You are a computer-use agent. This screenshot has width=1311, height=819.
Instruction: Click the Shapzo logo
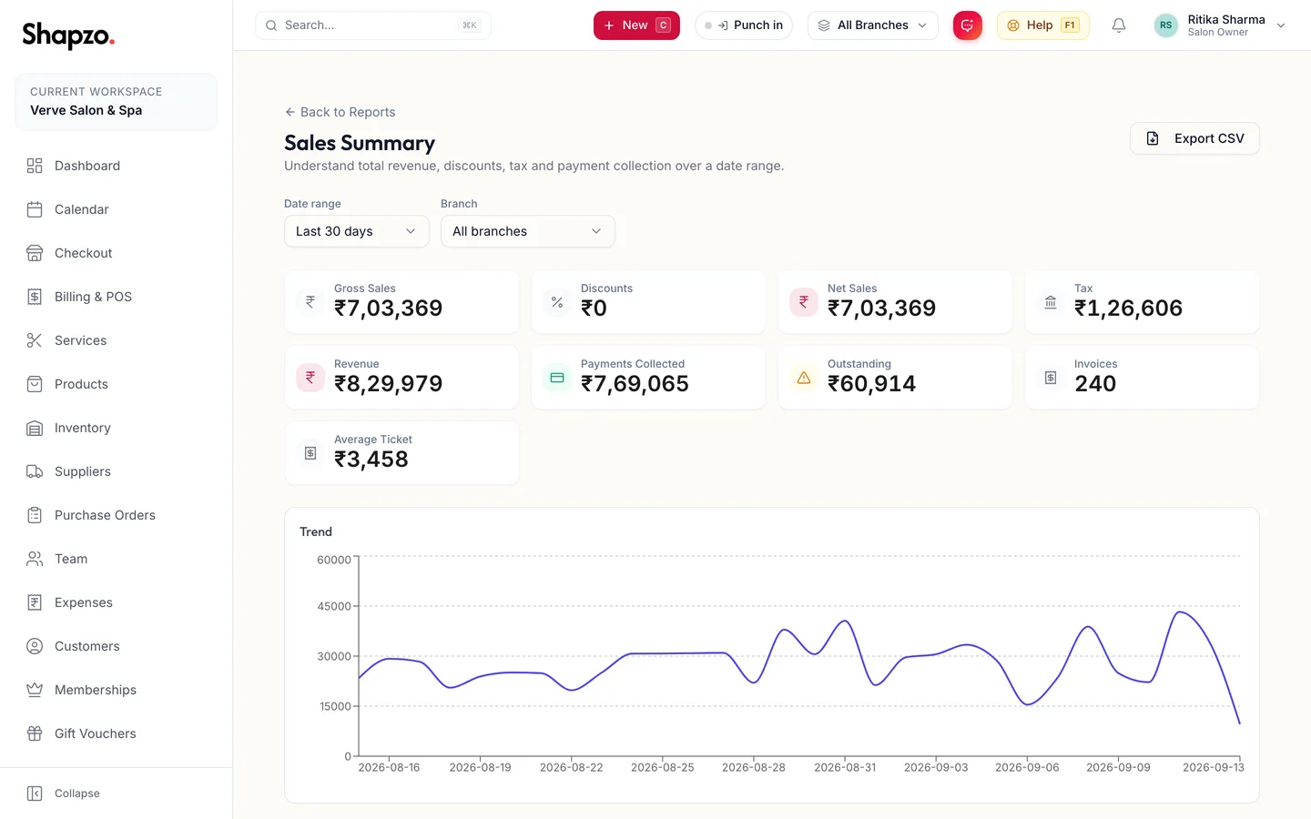tap(68, 35)
